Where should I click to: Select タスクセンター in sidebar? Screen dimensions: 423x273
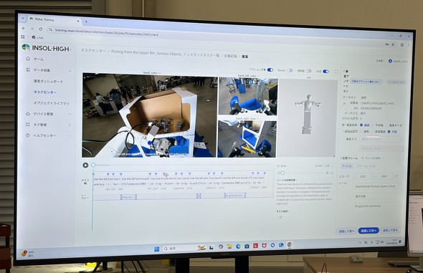pos(44,92)
